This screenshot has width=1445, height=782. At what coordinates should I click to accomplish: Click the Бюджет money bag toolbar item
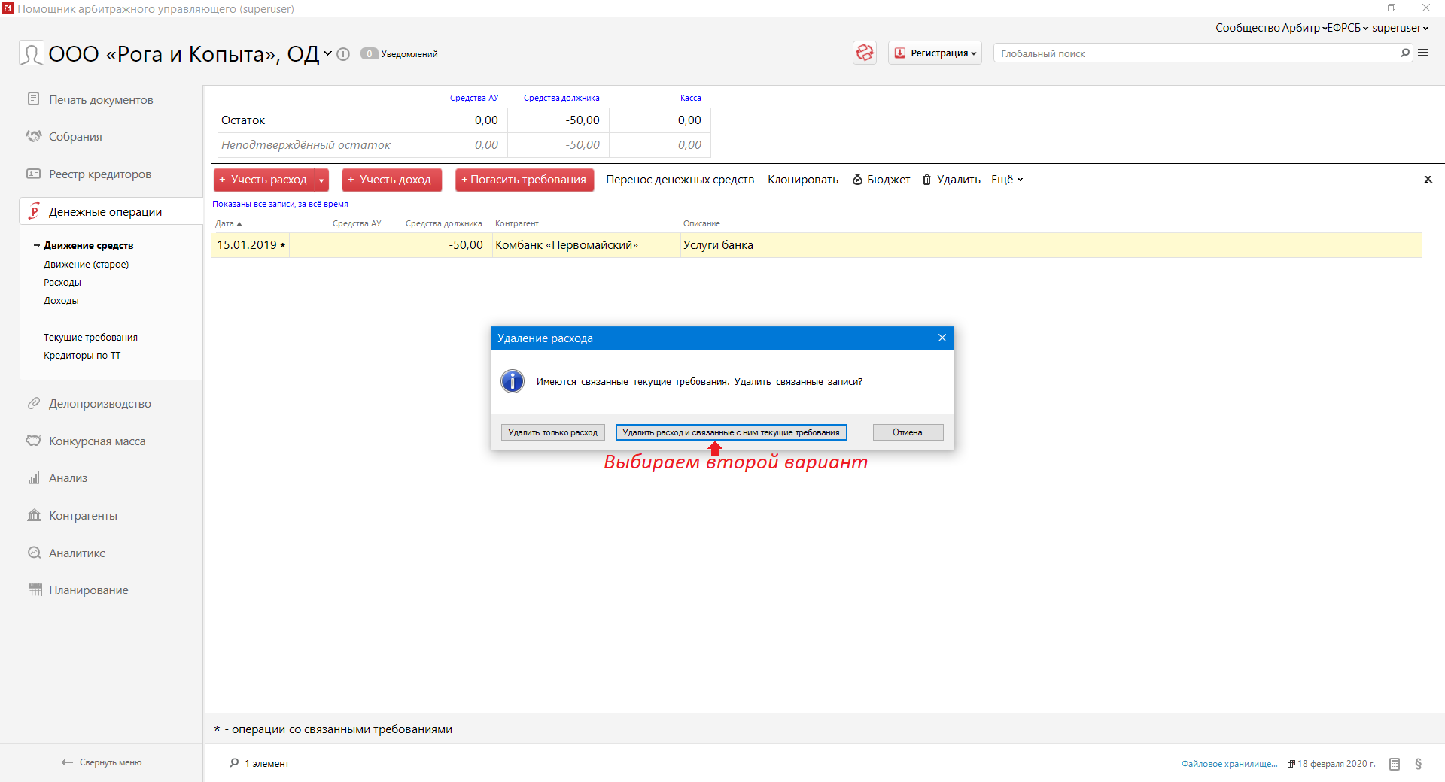click(881, 180)
